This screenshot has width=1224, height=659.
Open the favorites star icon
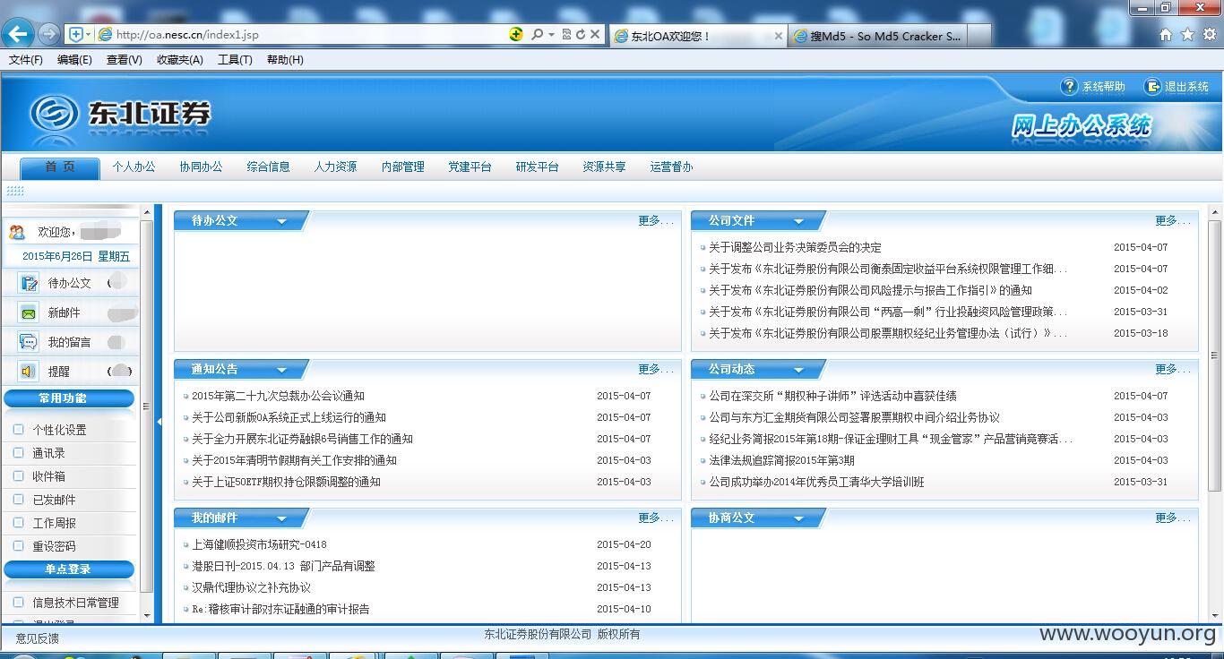(1187, 35)
